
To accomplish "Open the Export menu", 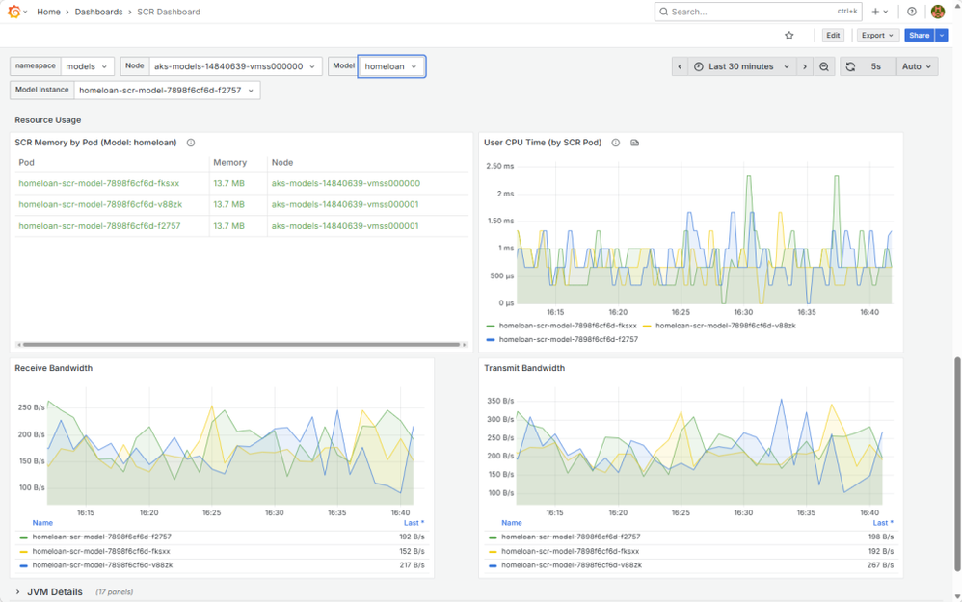I will [x=877, y=36].
